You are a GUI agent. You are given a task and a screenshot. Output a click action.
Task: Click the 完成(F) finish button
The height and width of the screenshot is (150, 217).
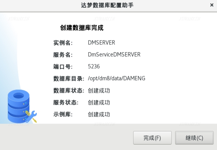[x=152, y=138]
